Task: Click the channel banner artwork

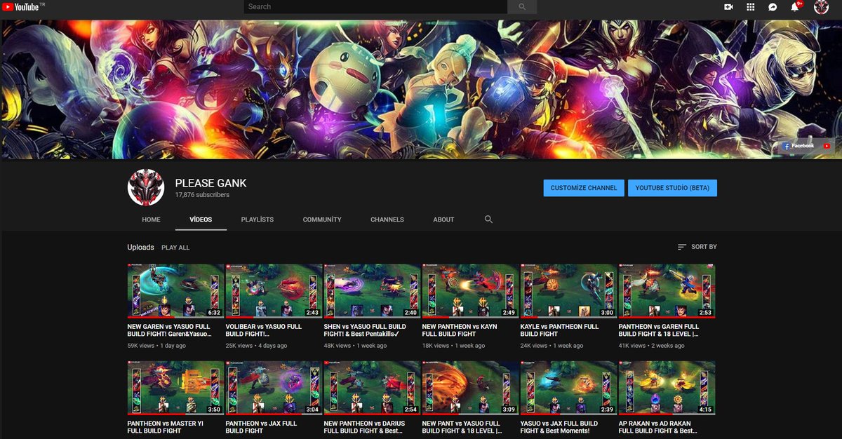Action: pos(421,89)
